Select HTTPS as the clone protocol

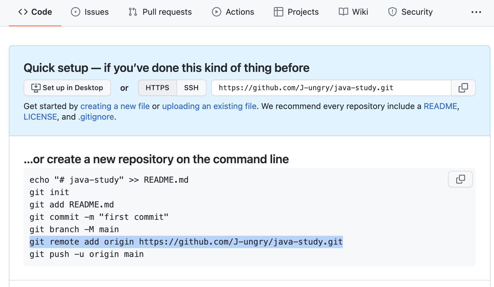pyautogui.click(x=157, y=88)
